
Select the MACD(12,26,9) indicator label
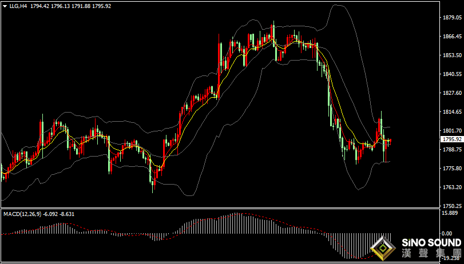(22, 214)
